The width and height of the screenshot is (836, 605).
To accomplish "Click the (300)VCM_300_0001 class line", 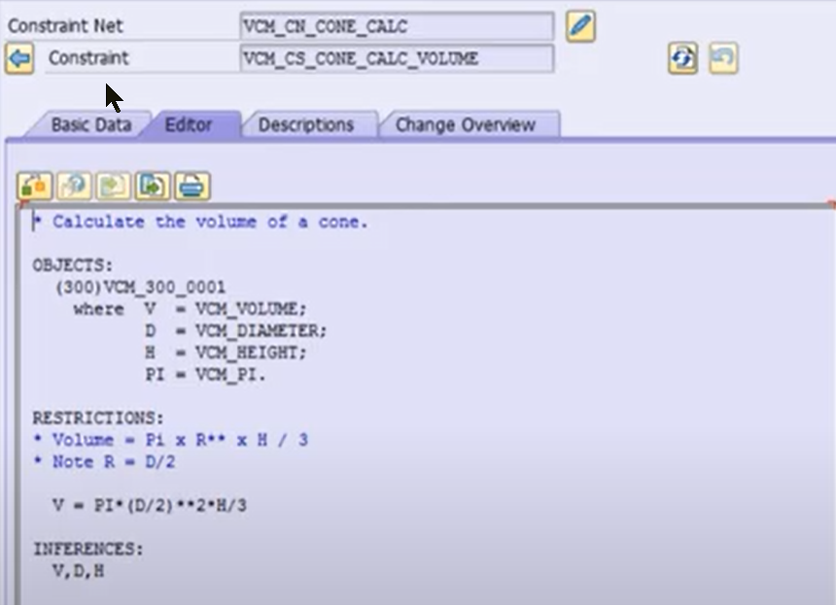I will click(140, 287).
